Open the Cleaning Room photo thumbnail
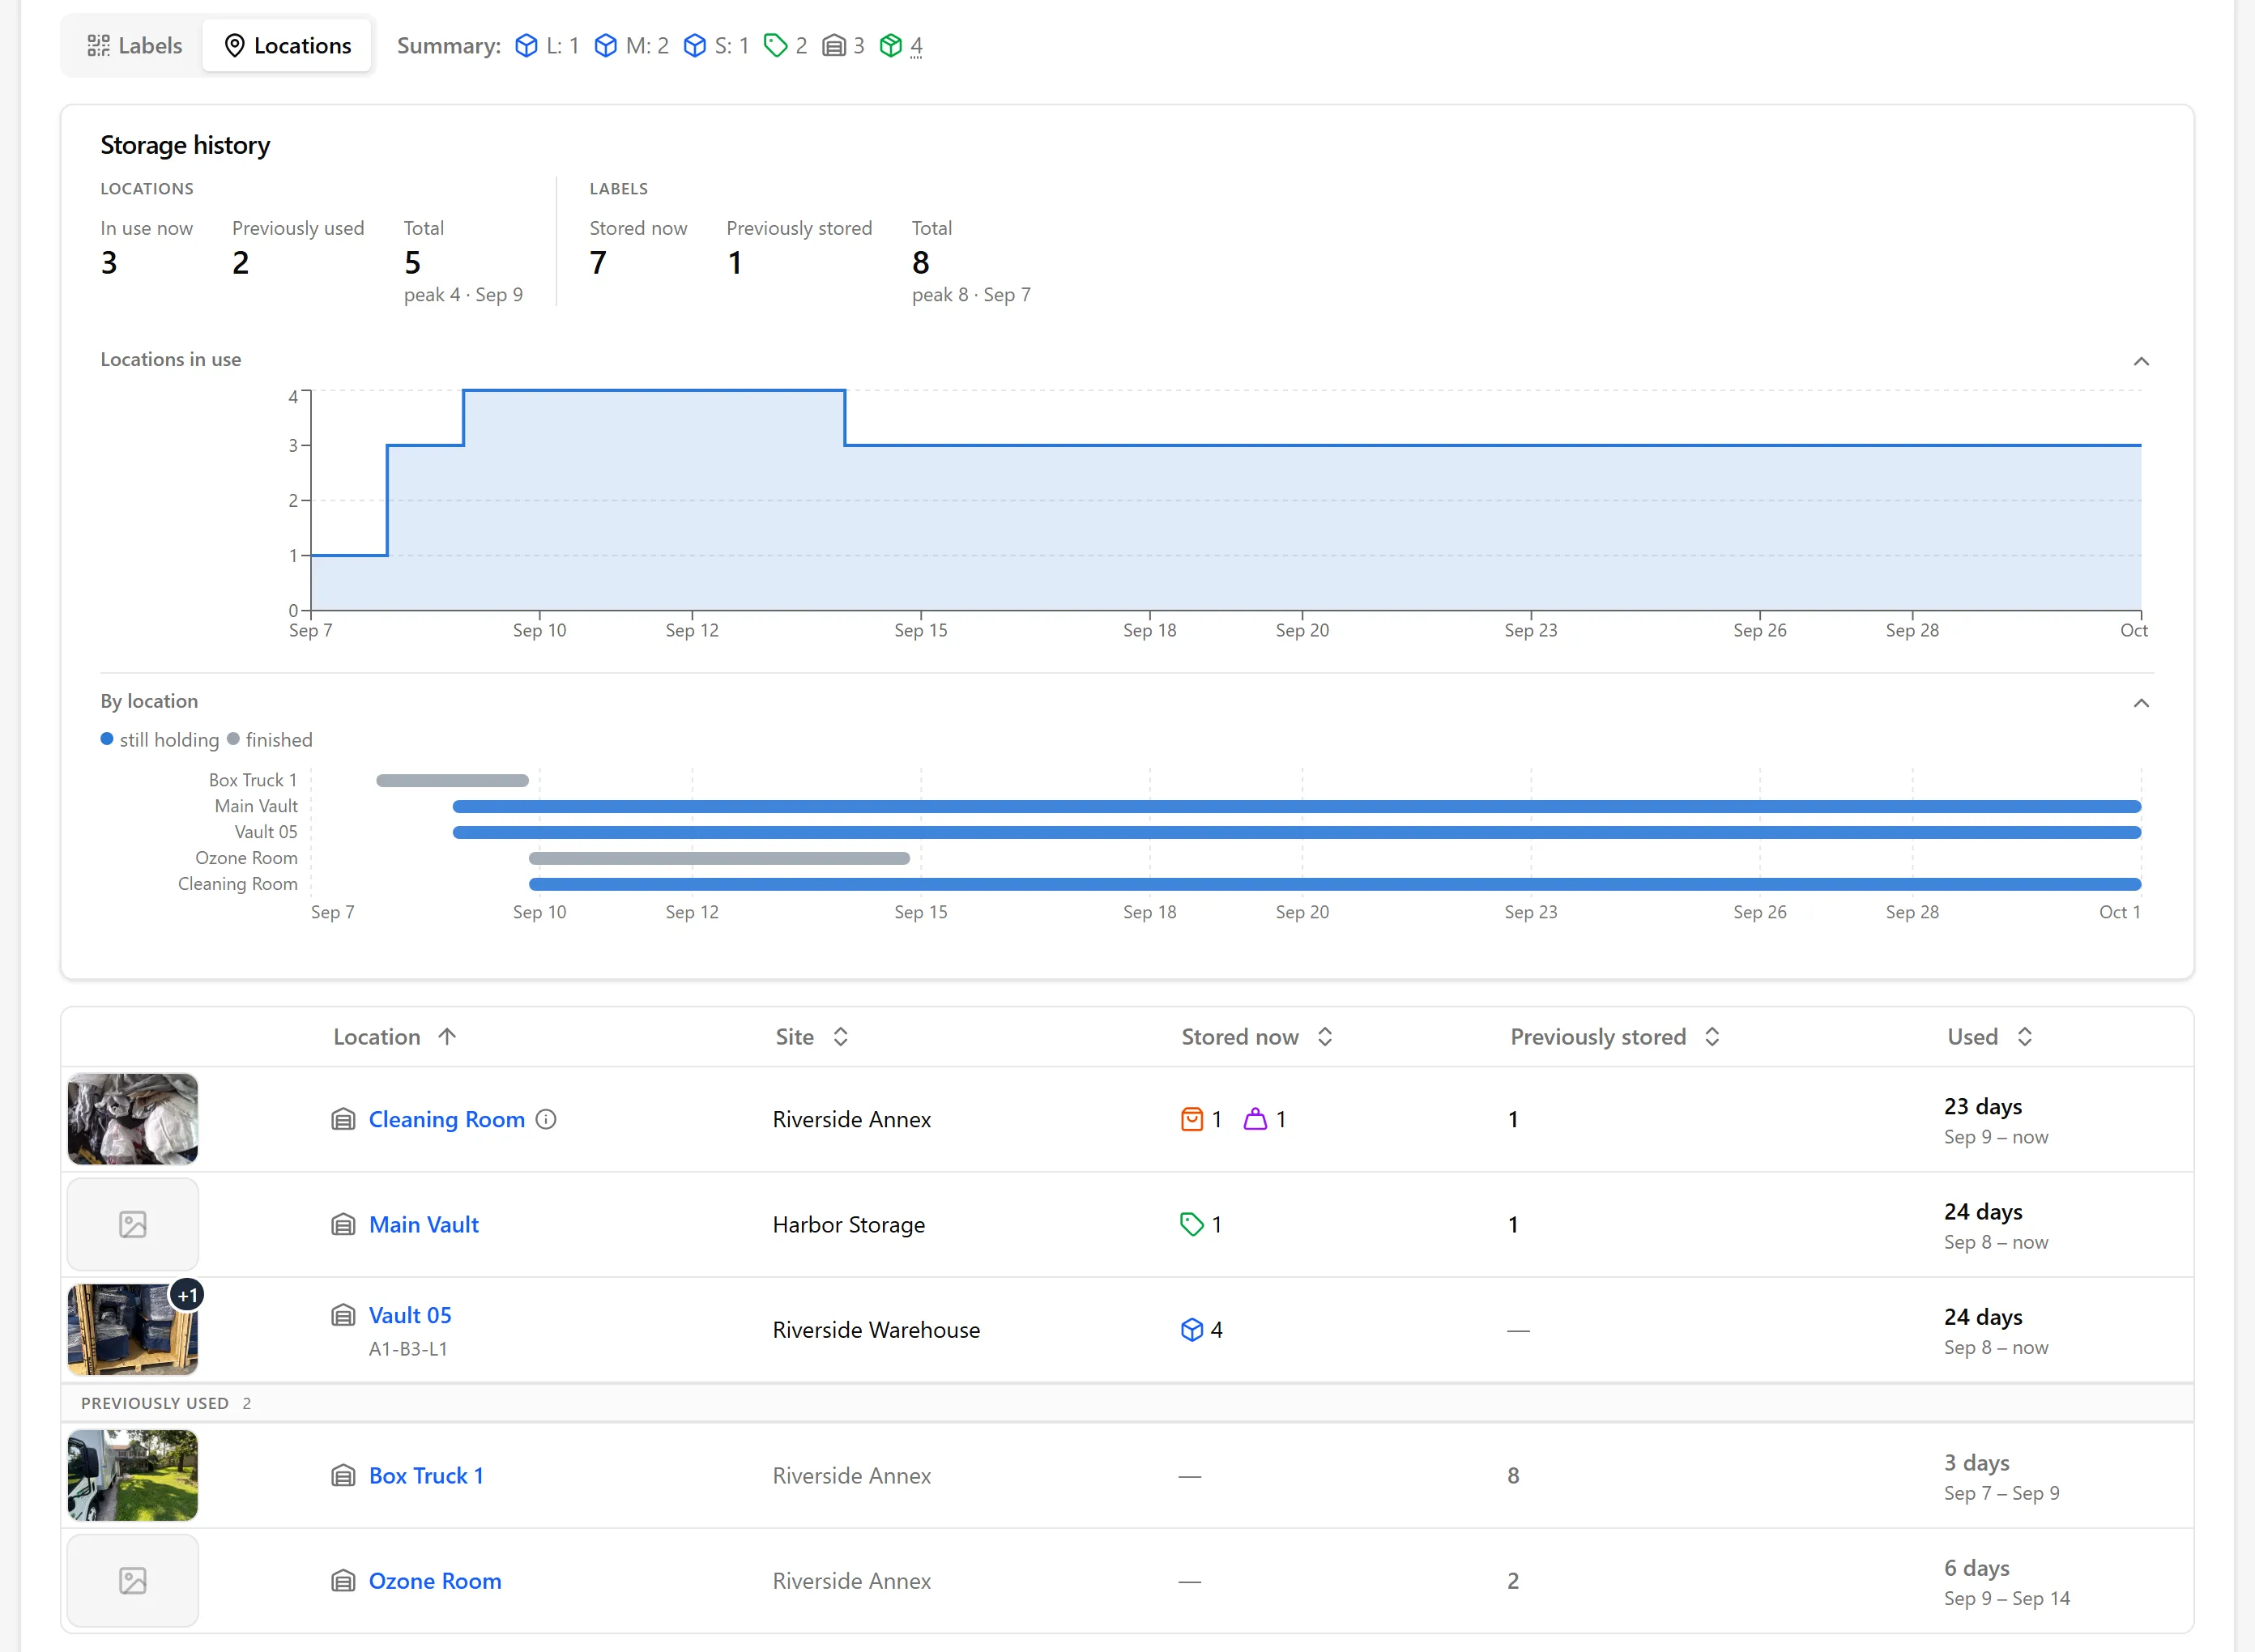Viewport: 2255px width, 1652px height. point(133,1119)
